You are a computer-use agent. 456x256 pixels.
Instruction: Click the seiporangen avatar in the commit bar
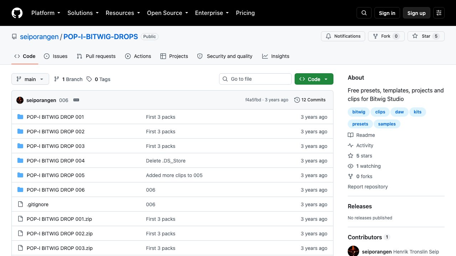point(20,100)
